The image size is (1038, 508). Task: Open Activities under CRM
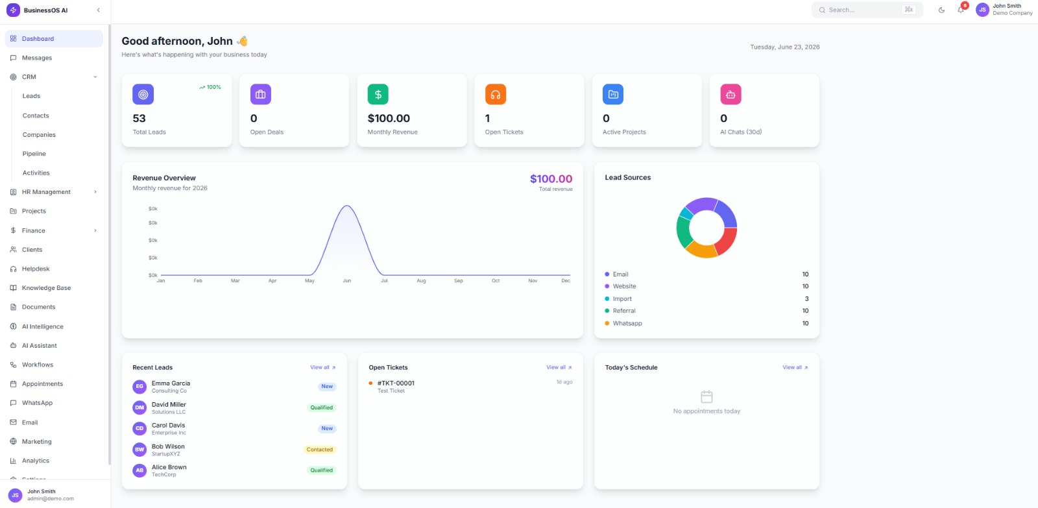(x=36, y=173)
